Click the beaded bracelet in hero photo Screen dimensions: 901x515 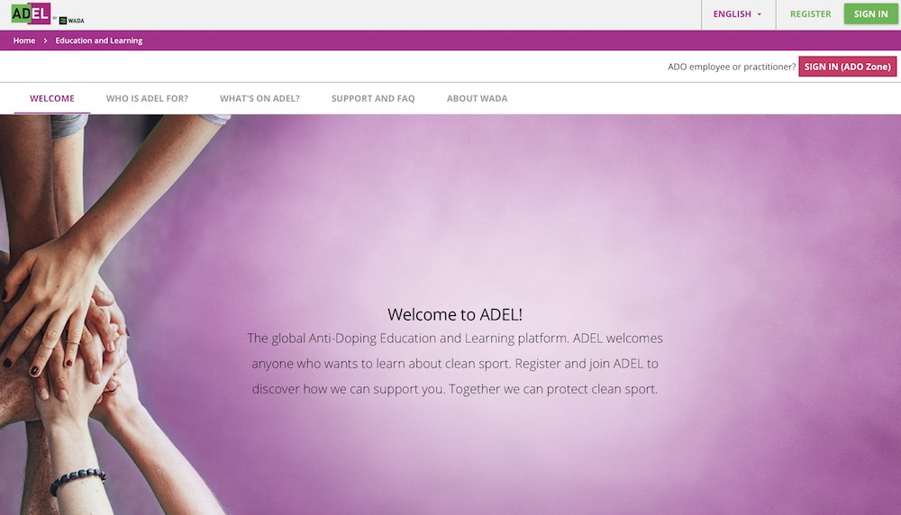78,481
